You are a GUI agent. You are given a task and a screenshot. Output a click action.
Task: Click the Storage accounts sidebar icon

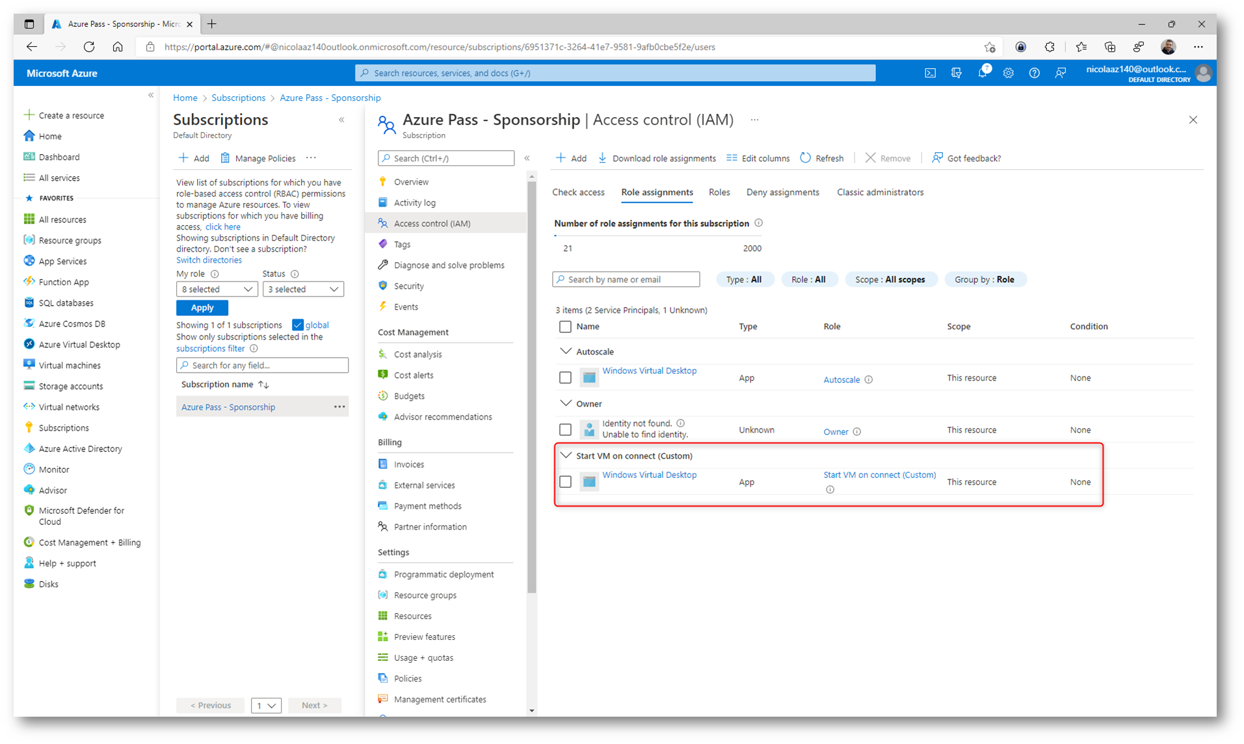click(29, 386)
